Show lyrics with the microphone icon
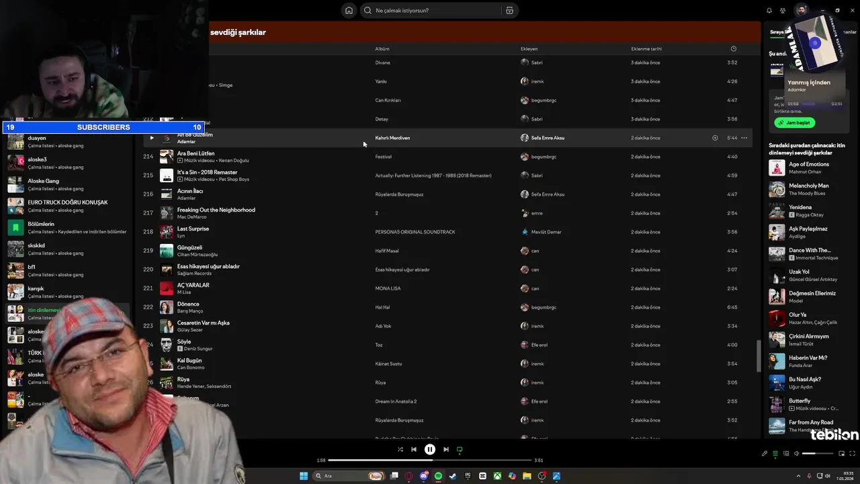Screen dimensions: 860x484 pos(765,453)
